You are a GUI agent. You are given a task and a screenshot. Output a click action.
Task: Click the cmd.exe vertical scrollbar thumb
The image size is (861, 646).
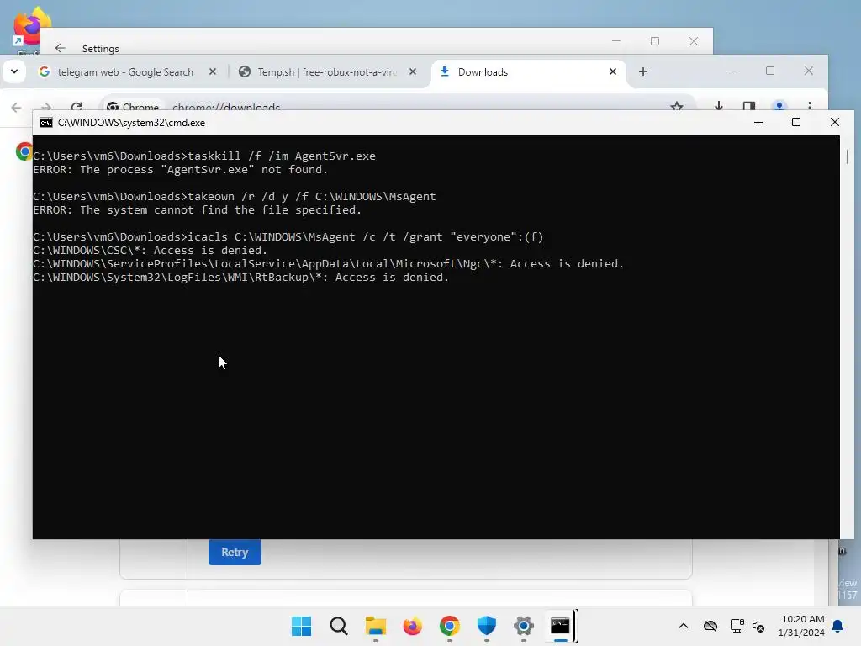(848, 156)
